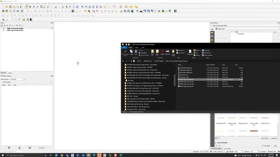The width and height of the screenshot is (280, 157).
Task: Click Windows (C:) in Explorer address bar
Action: pyautogui.click(x=148, y=61)
